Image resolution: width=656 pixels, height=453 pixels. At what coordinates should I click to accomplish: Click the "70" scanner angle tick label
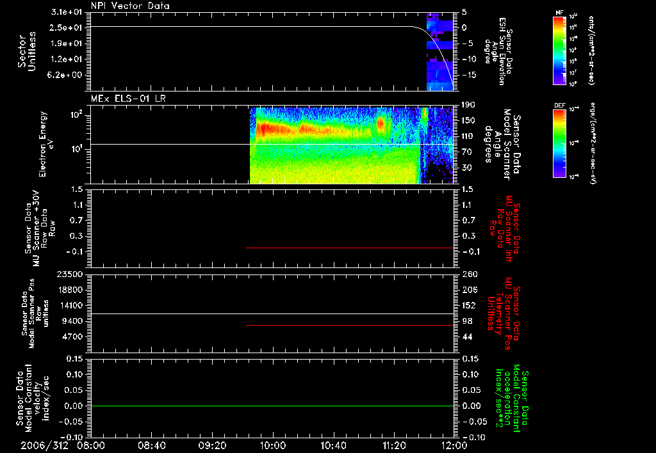tap(467, 152)
